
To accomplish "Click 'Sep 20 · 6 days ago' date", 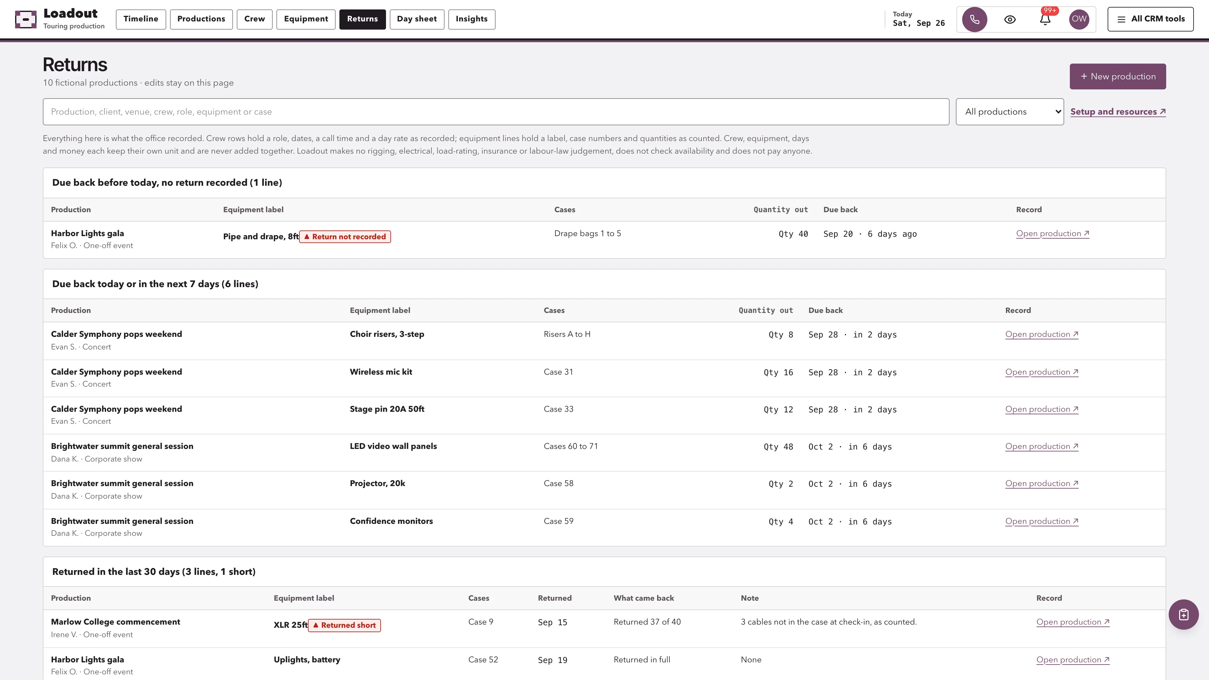I will click(870, 234).
